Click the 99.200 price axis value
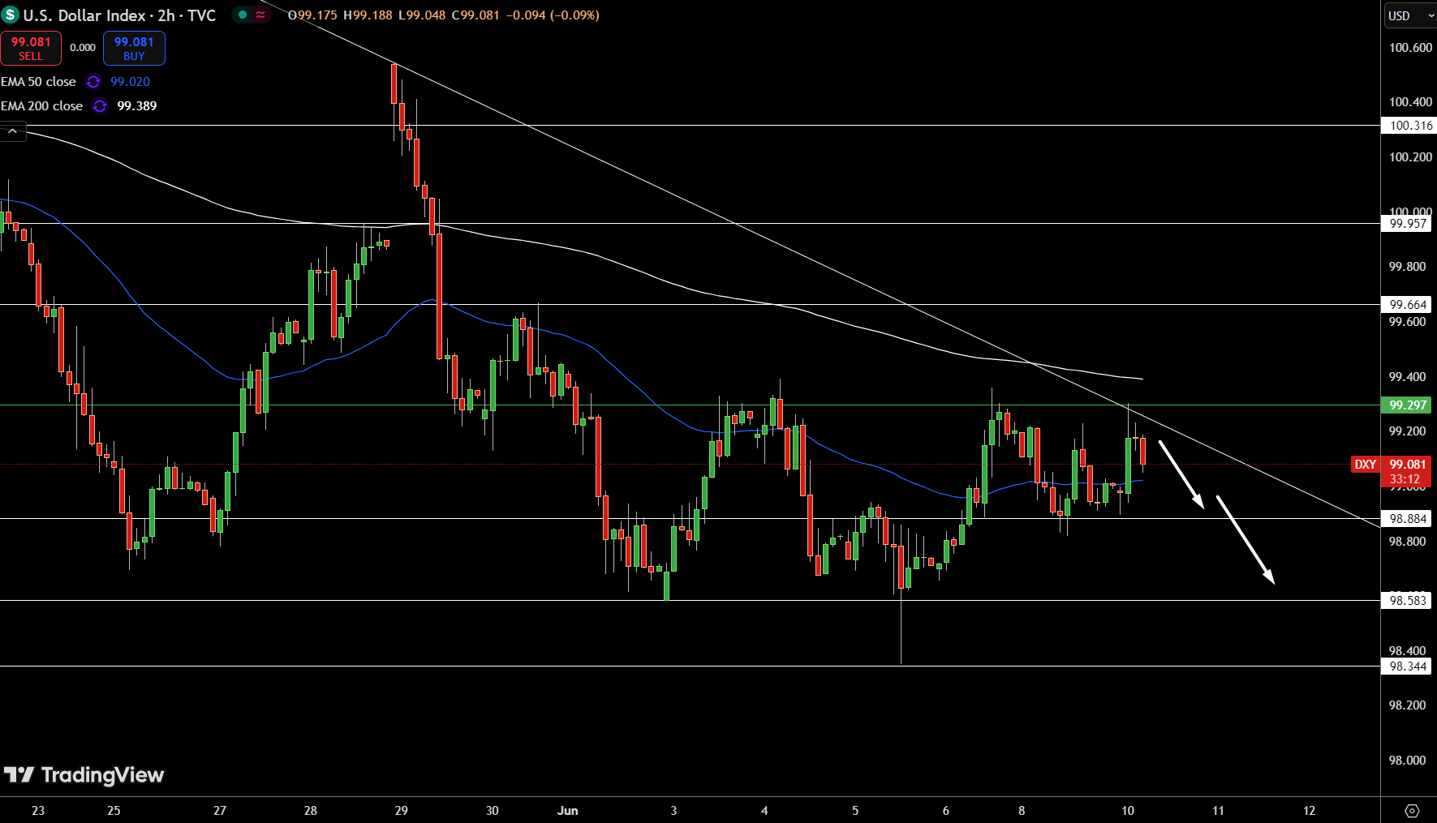 pos(1407,431)
